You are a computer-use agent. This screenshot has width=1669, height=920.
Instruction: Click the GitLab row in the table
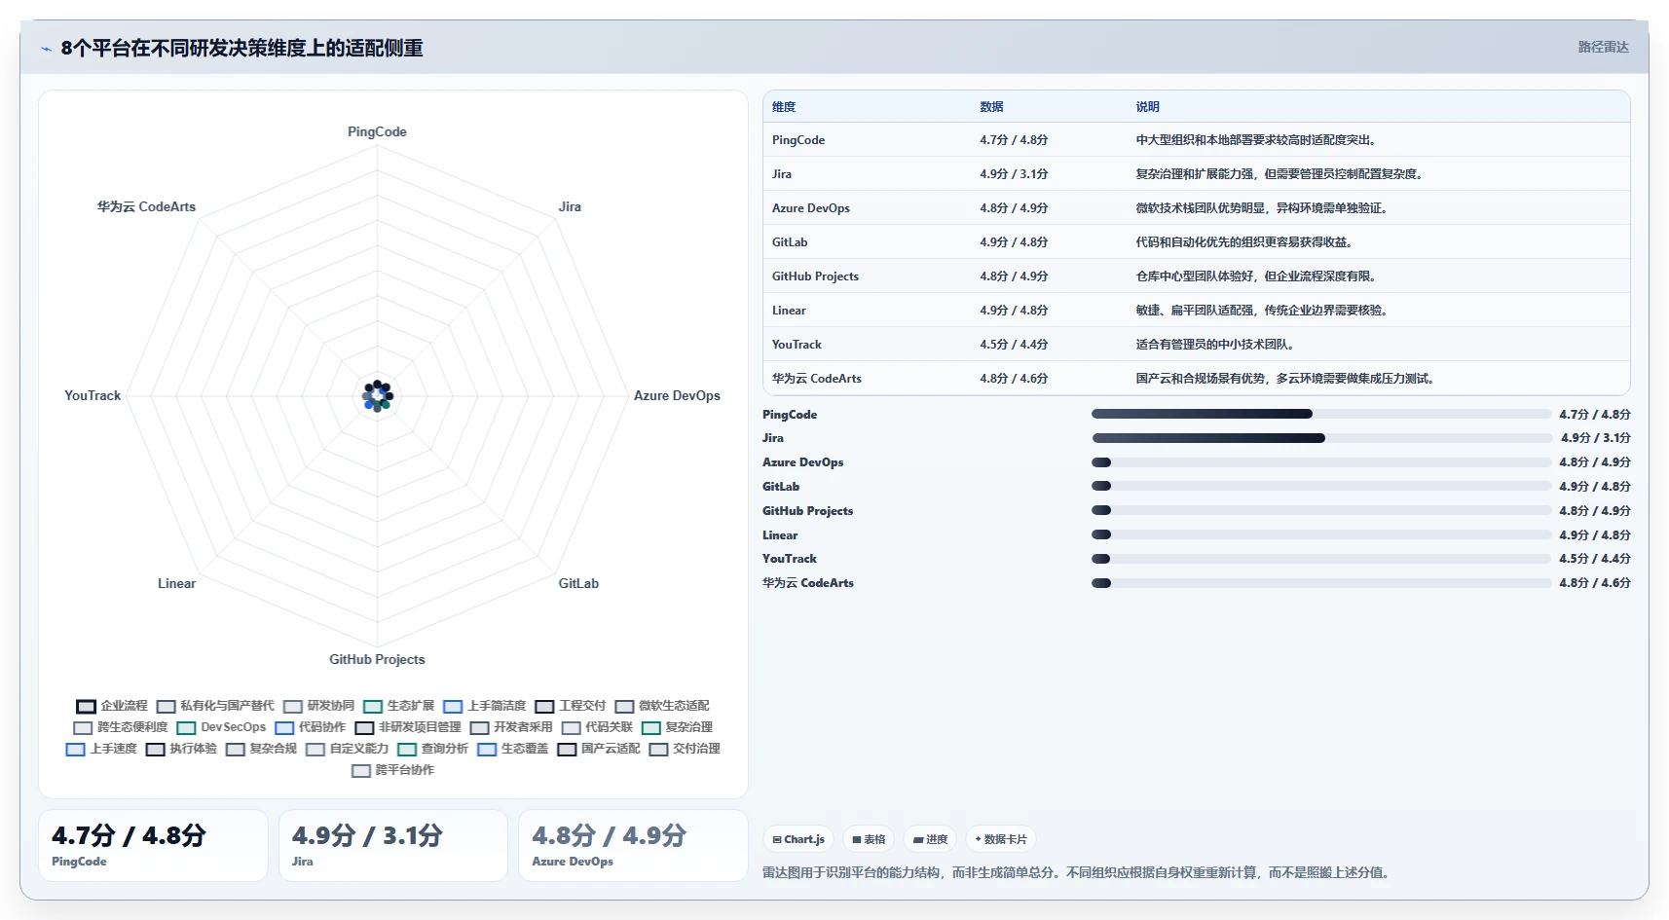[1196, 241]
